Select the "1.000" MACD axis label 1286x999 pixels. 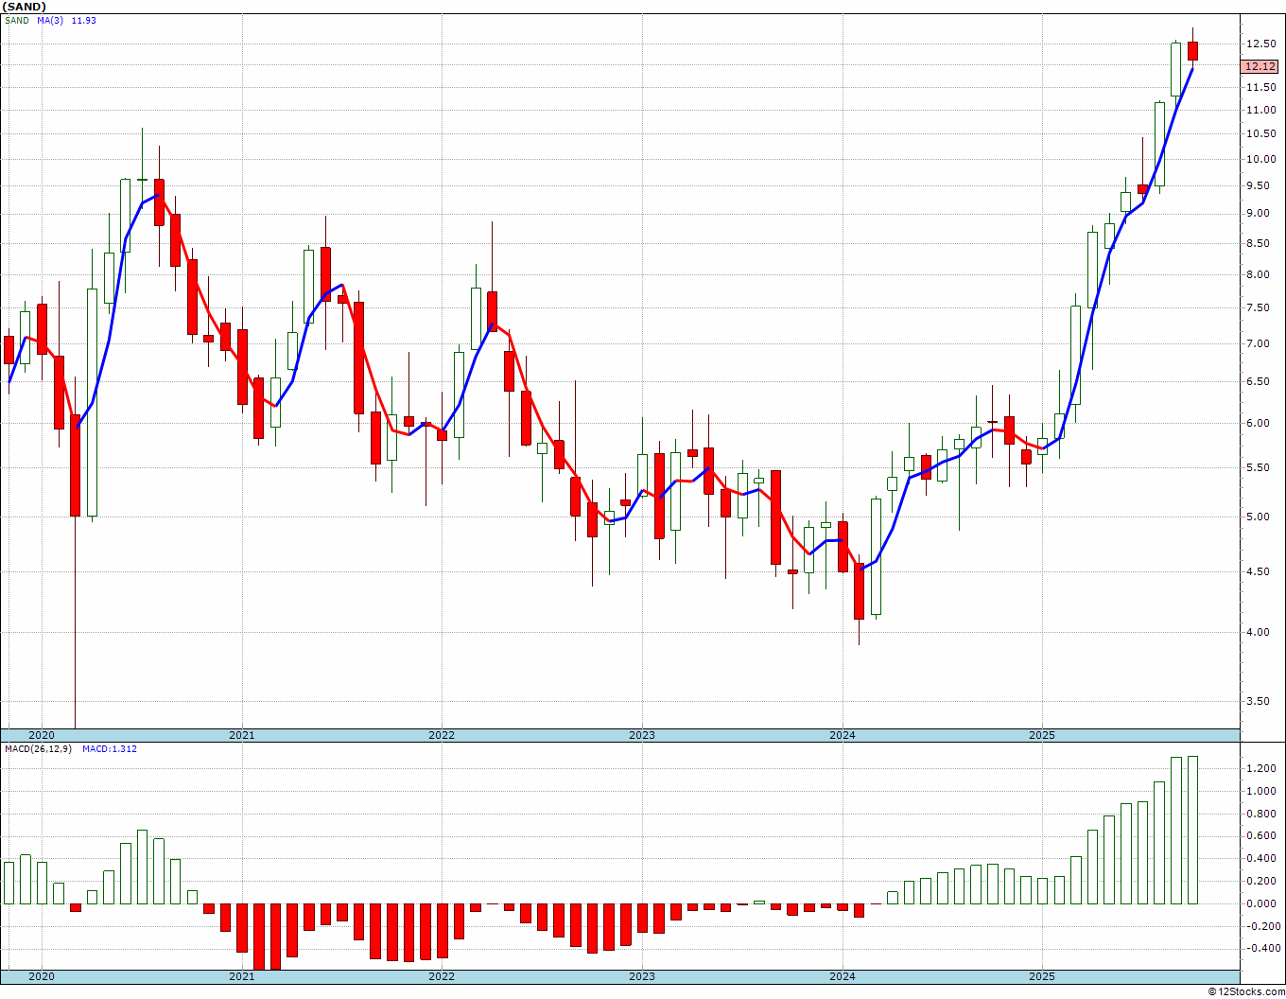point(1261,791)
